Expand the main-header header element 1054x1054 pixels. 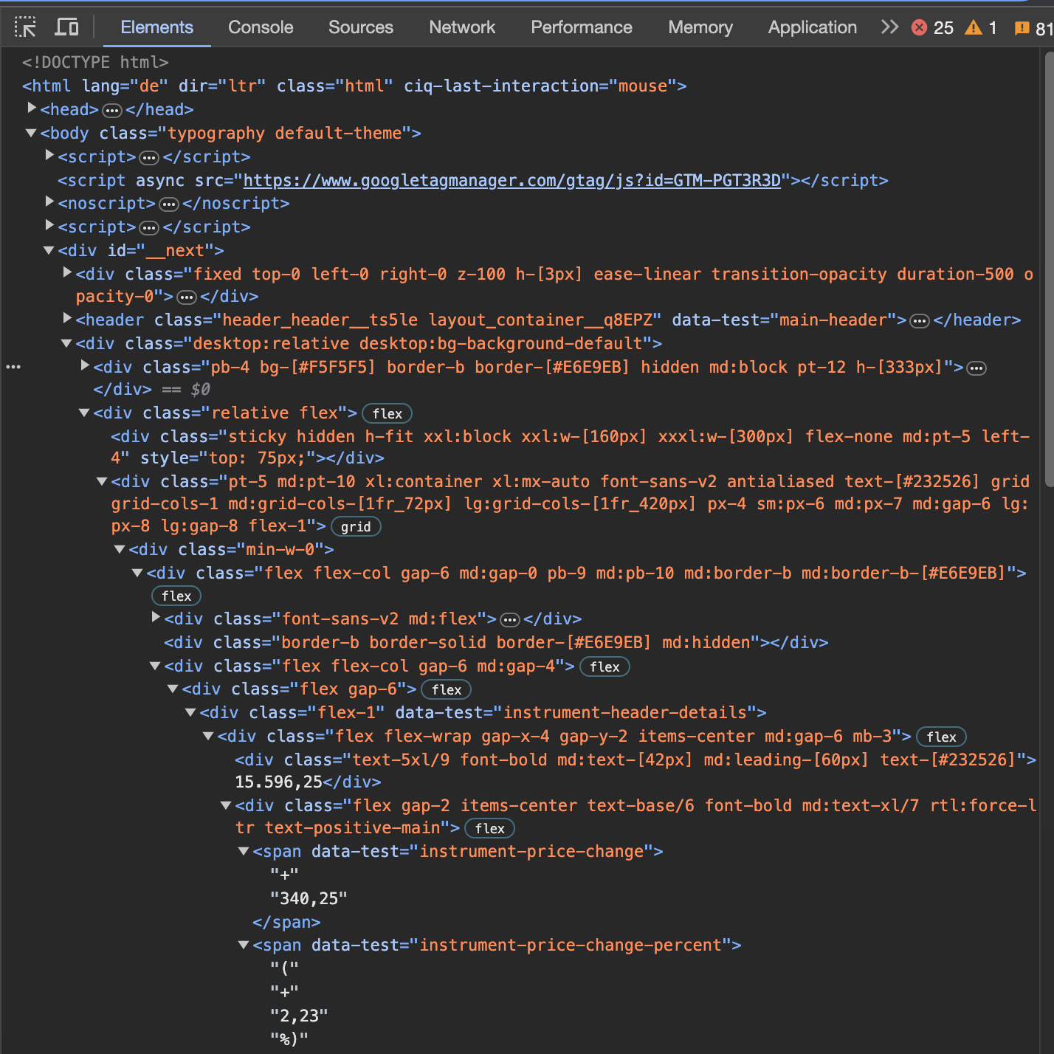pos(67,318)
